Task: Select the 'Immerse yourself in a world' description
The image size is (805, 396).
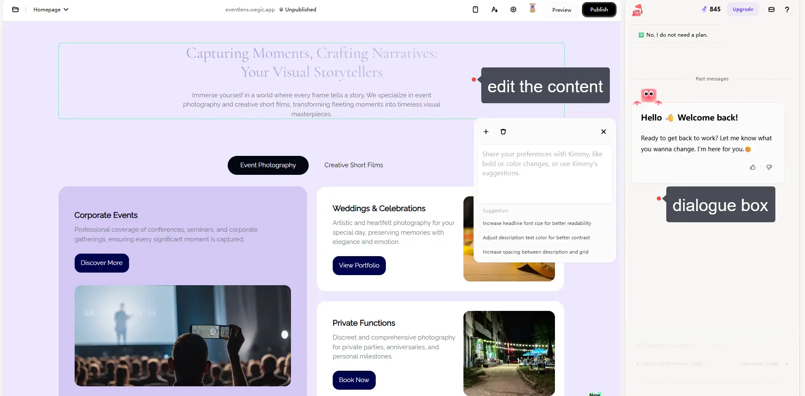Action: (x=312, y=104)
